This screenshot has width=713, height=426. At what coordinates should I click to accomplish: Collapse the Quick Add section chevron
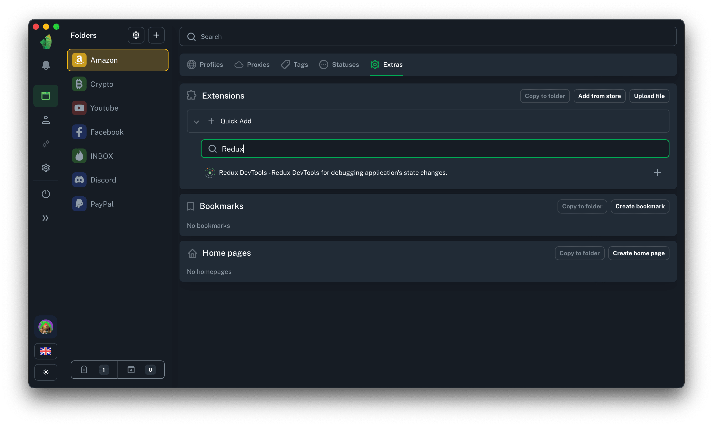point(196,121)
